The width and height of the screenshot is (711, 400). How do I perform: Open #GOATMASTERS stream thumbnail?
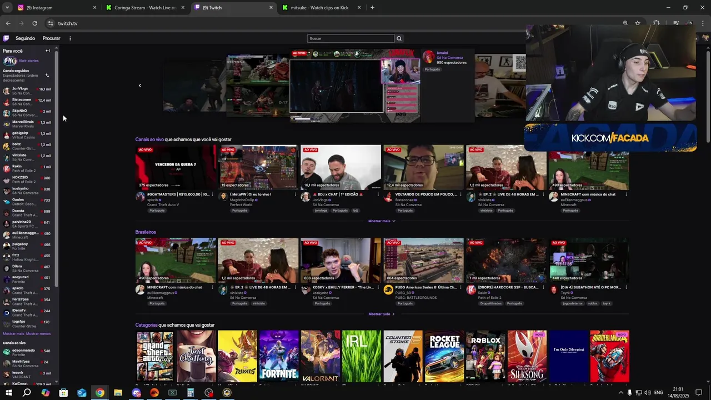(x=176, y=167)
